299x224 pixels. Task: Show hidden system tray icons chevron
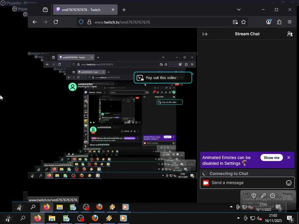click(x=238, y=218)
